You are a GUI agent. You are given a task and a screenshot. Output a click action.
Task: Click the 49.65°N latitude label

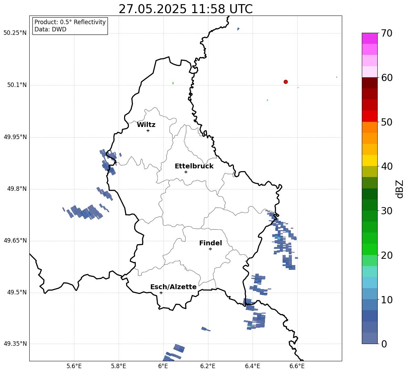tap(15, 241)
